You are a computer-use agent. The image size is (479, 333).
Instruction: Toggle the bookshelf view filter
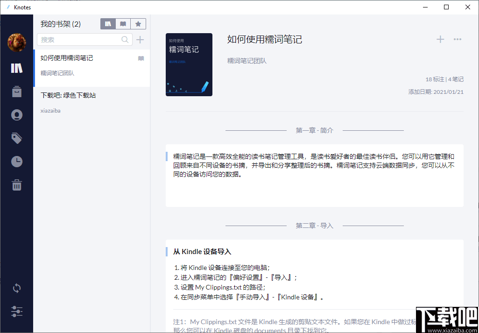click(108, 23)
